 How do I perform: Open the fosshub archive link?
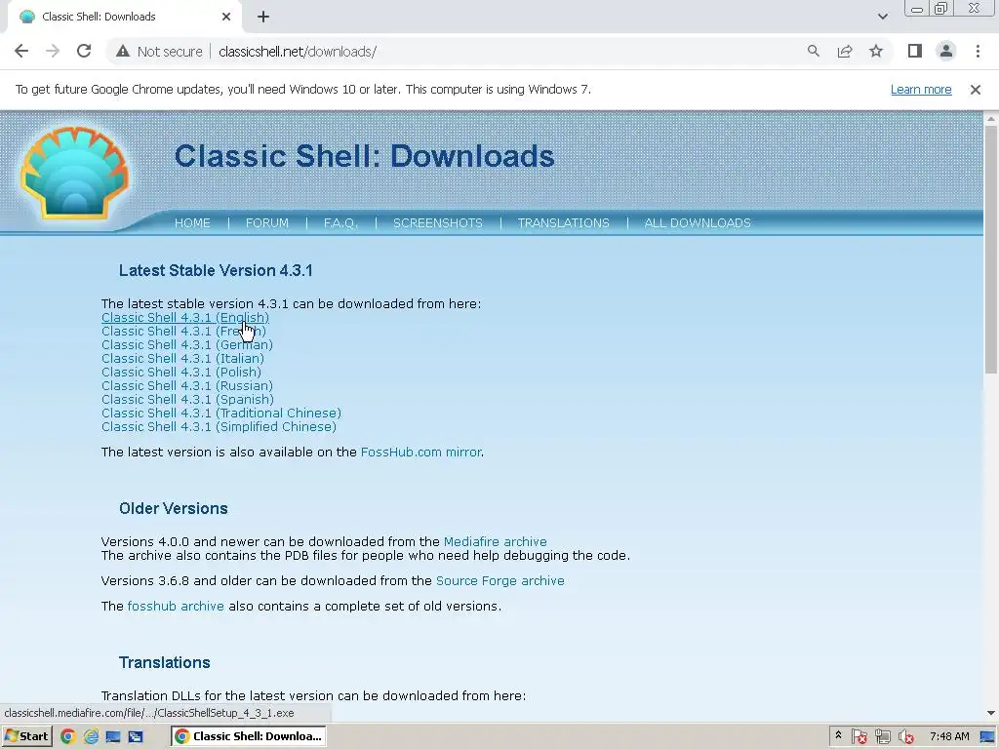(x=176, y=607)
